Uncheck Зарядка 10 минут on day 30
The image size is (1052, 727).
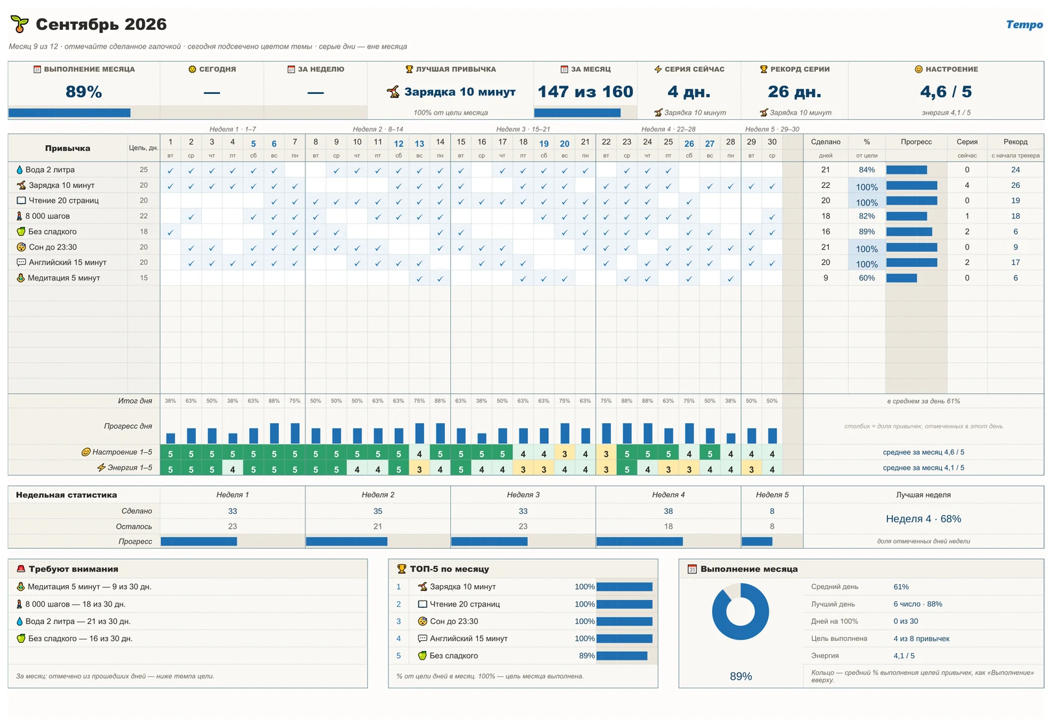pyautogui.click(x=772, y=185)
